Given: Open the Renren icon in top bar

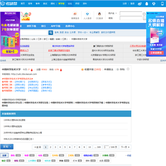Looking at the screenshot, I should tap(154, 4).
